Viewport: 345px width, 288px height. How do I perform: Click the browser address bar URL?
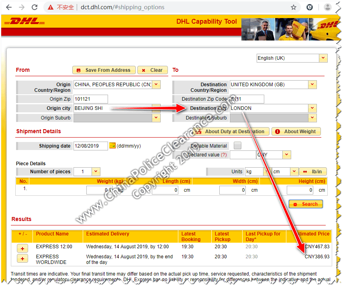(122, 7)
